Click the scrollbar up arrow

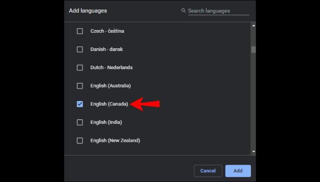click(x=253, y=25)
